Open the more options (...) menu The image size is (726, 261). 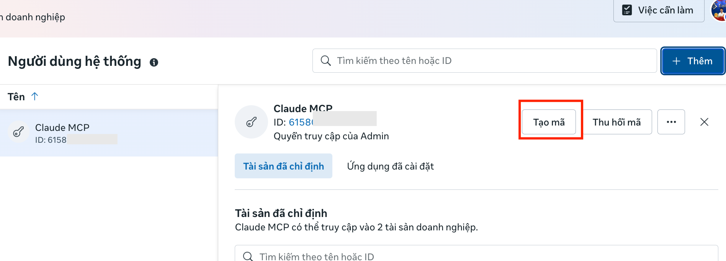coord(671,122)
